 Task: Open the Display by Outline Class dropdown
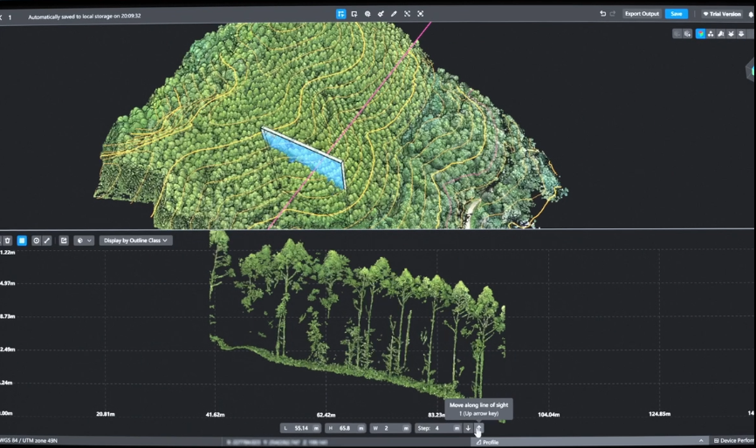(135, 241)
